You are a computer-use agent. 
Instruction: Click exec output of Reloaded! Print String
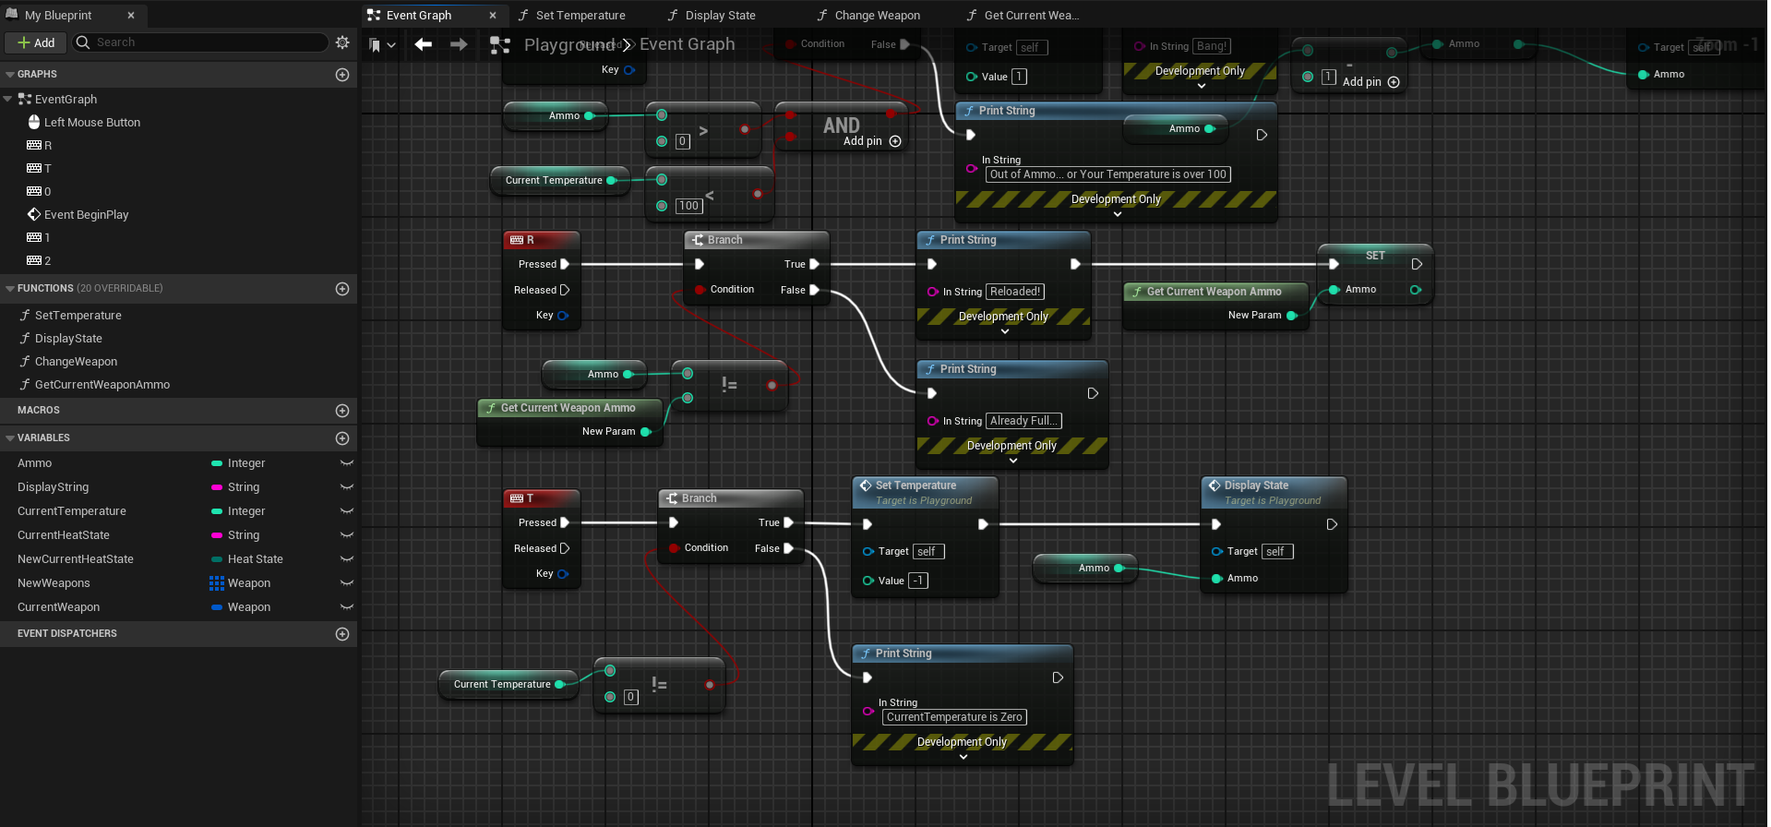pyautogui.click(x=1075, y=264)
